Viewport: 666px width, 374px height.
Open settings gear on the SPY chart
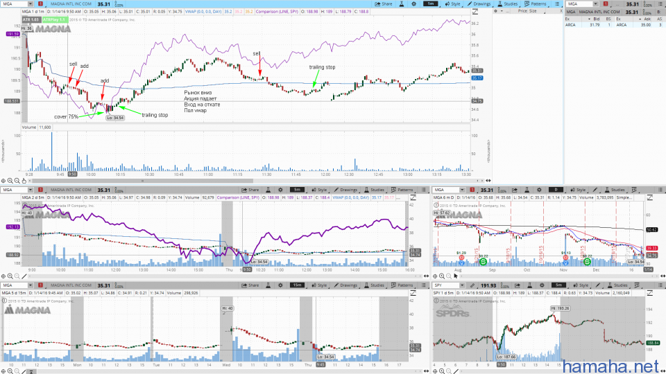click(x=542, y=285)
